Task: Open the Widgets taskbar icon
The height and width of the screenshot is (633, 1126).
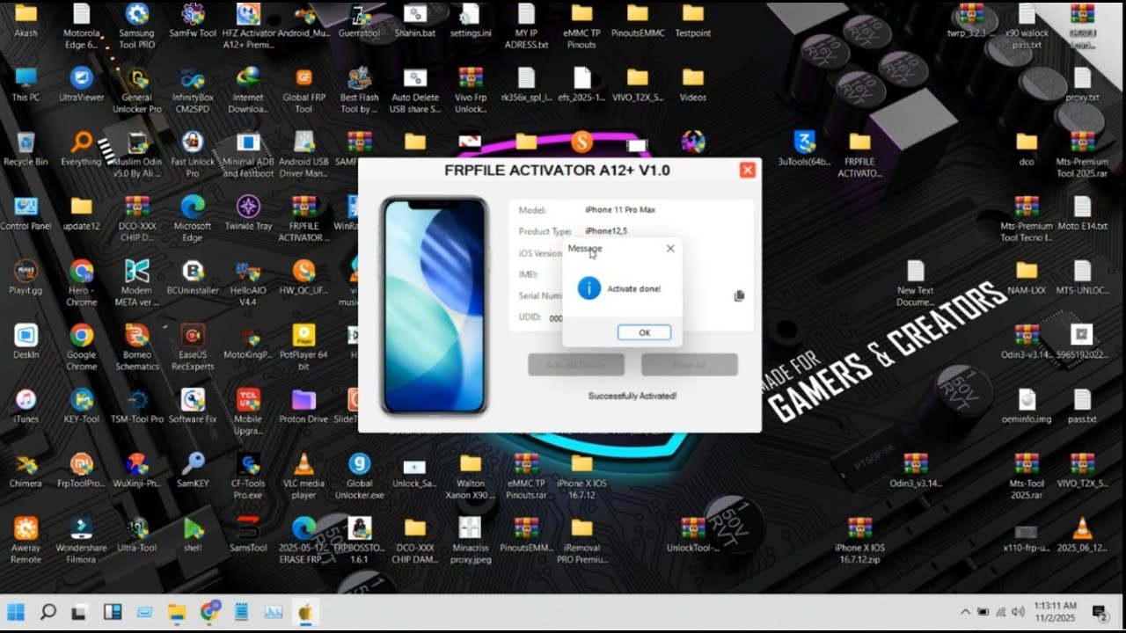Action: coord(113,612)
